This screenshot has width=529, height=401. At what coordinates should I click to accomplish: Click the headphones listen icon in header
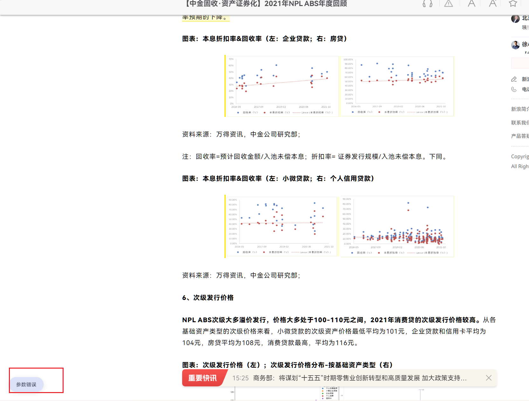pos(427,4)
